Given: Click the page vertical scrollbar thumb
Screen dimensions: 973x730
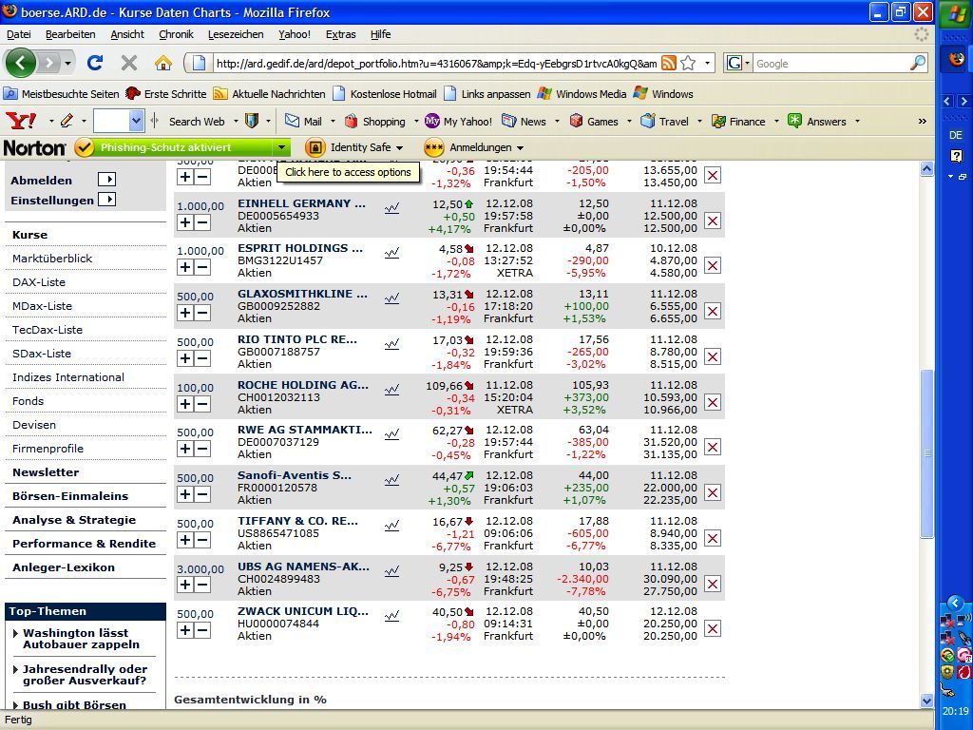Looking at the screenshot, I should [x=927, y=453].
